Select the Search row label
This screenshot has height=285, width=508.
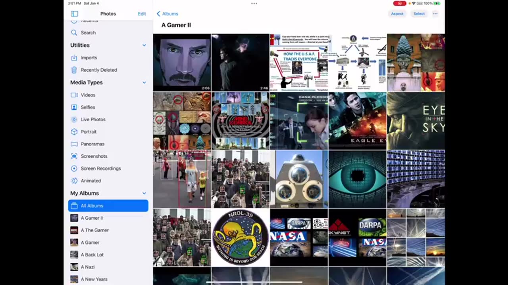[x=88, y=32]
